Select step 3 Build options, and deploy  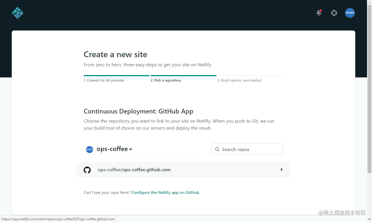[x=240, y=80]
